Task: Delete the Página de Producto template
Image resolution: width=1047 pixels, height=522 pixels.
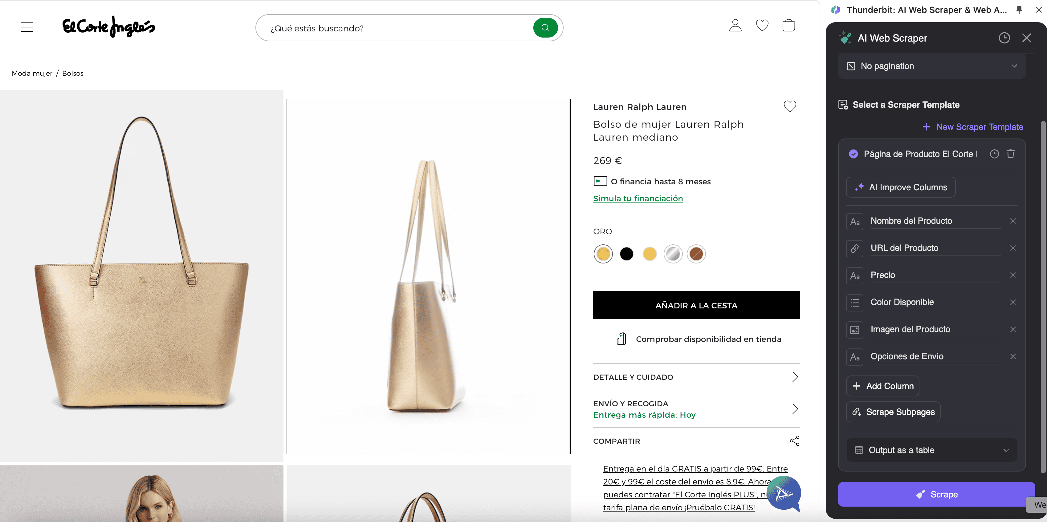Action: point(1010,154)
